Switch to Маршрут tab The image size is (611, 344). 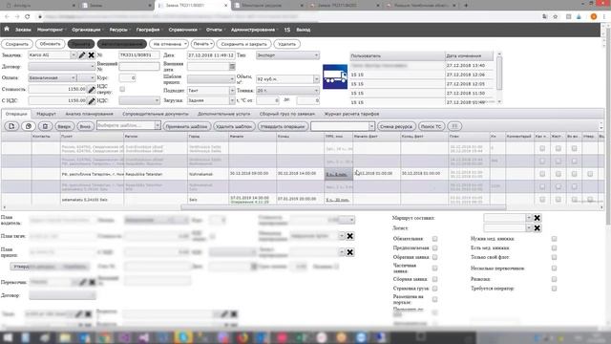(46, 114)
